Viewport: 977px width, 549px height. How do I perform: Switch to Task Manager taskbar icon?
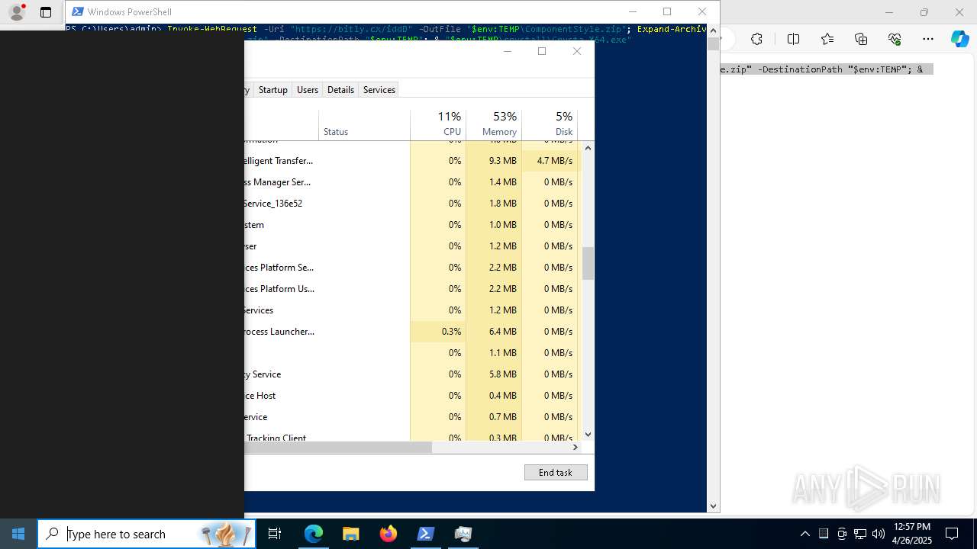pos(463,534)
